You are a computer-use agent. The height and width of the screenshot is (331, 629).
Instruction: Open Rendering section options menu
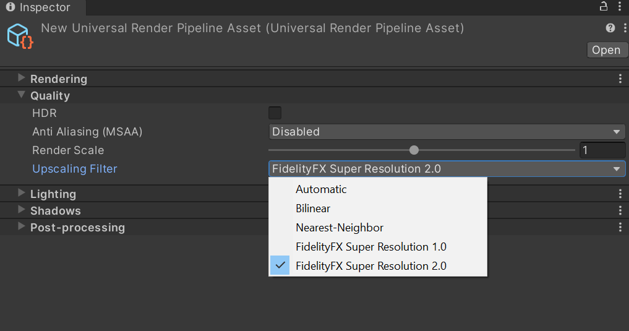[620, 79]
